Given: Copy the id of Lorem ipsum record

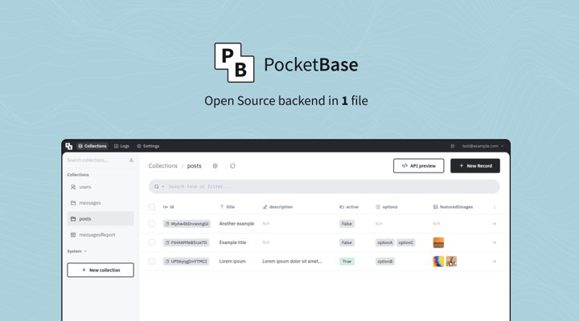Looking at the screenshot, I should 167,262.
